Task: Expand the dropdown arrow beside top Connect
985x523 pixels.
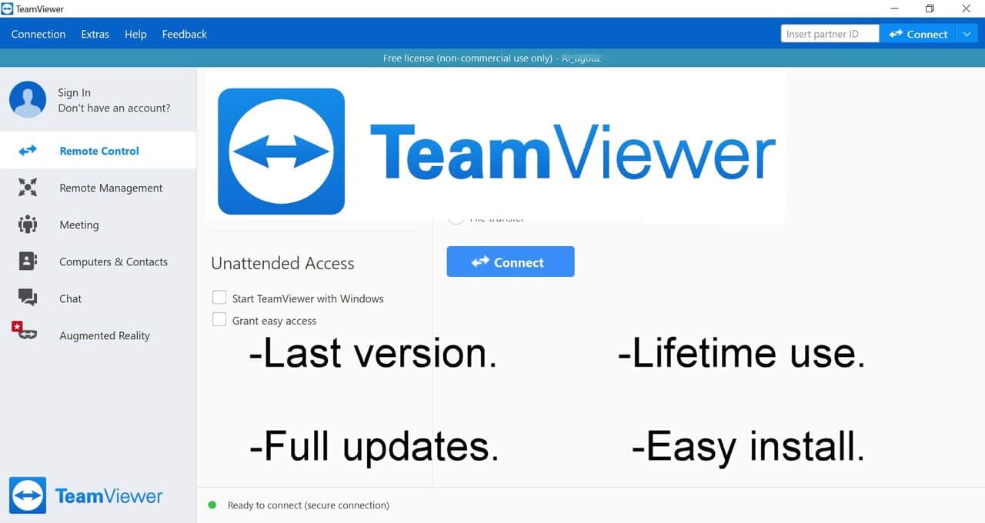Action: pos(967,34)
